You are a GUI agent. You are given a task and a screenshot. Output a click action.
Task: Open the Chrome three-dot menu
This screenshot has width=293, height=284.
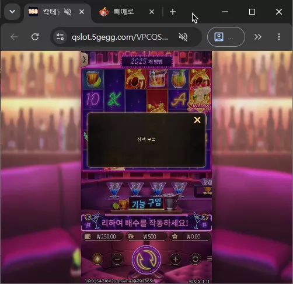click(279, 37)
